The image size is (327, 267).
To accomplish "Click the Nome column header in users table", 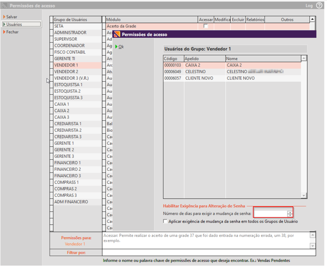I will coord(263,59).
